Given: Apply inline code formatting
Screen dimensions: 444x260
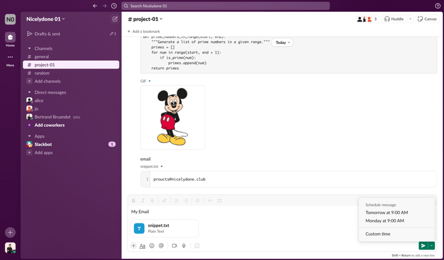Looking at the screenshot, I should [210, 201].
